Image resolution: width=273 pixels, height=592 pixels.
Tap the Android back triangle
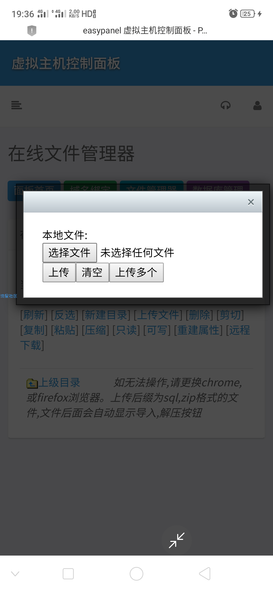coord(205,574)
